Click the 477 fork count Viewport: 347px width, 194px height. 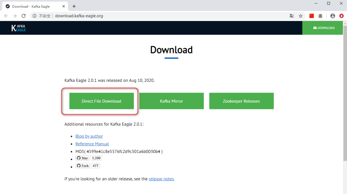click(96, 166)
